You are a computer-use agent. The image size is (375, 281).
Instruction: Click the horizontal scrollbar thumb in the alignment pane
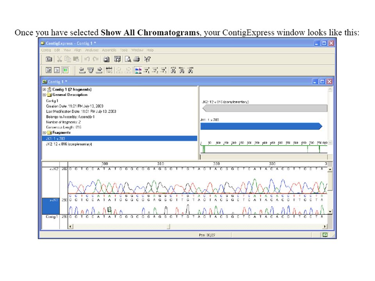[x=169, y=226]
